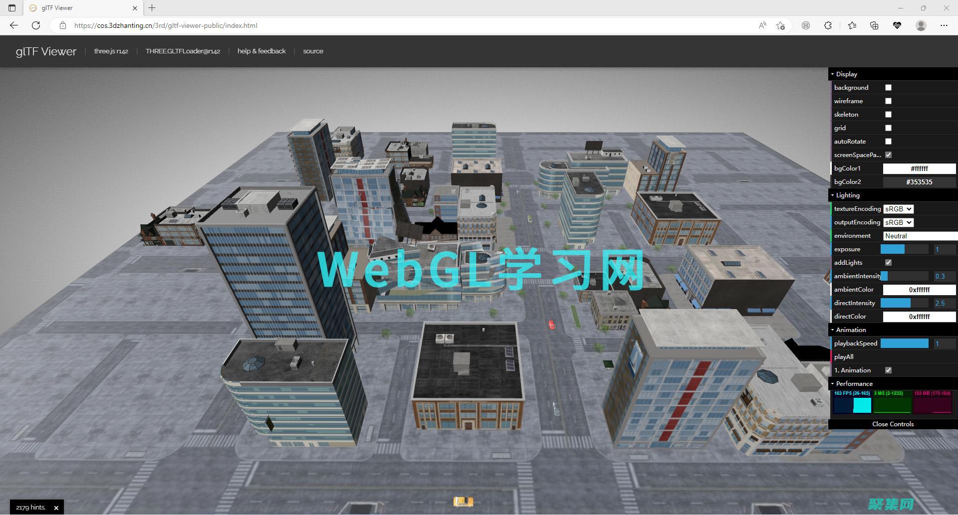This screenshot has height=515, width=958.
Task: Open the textureEncoding sRGB dropdown
Action: tap(898, 208)
